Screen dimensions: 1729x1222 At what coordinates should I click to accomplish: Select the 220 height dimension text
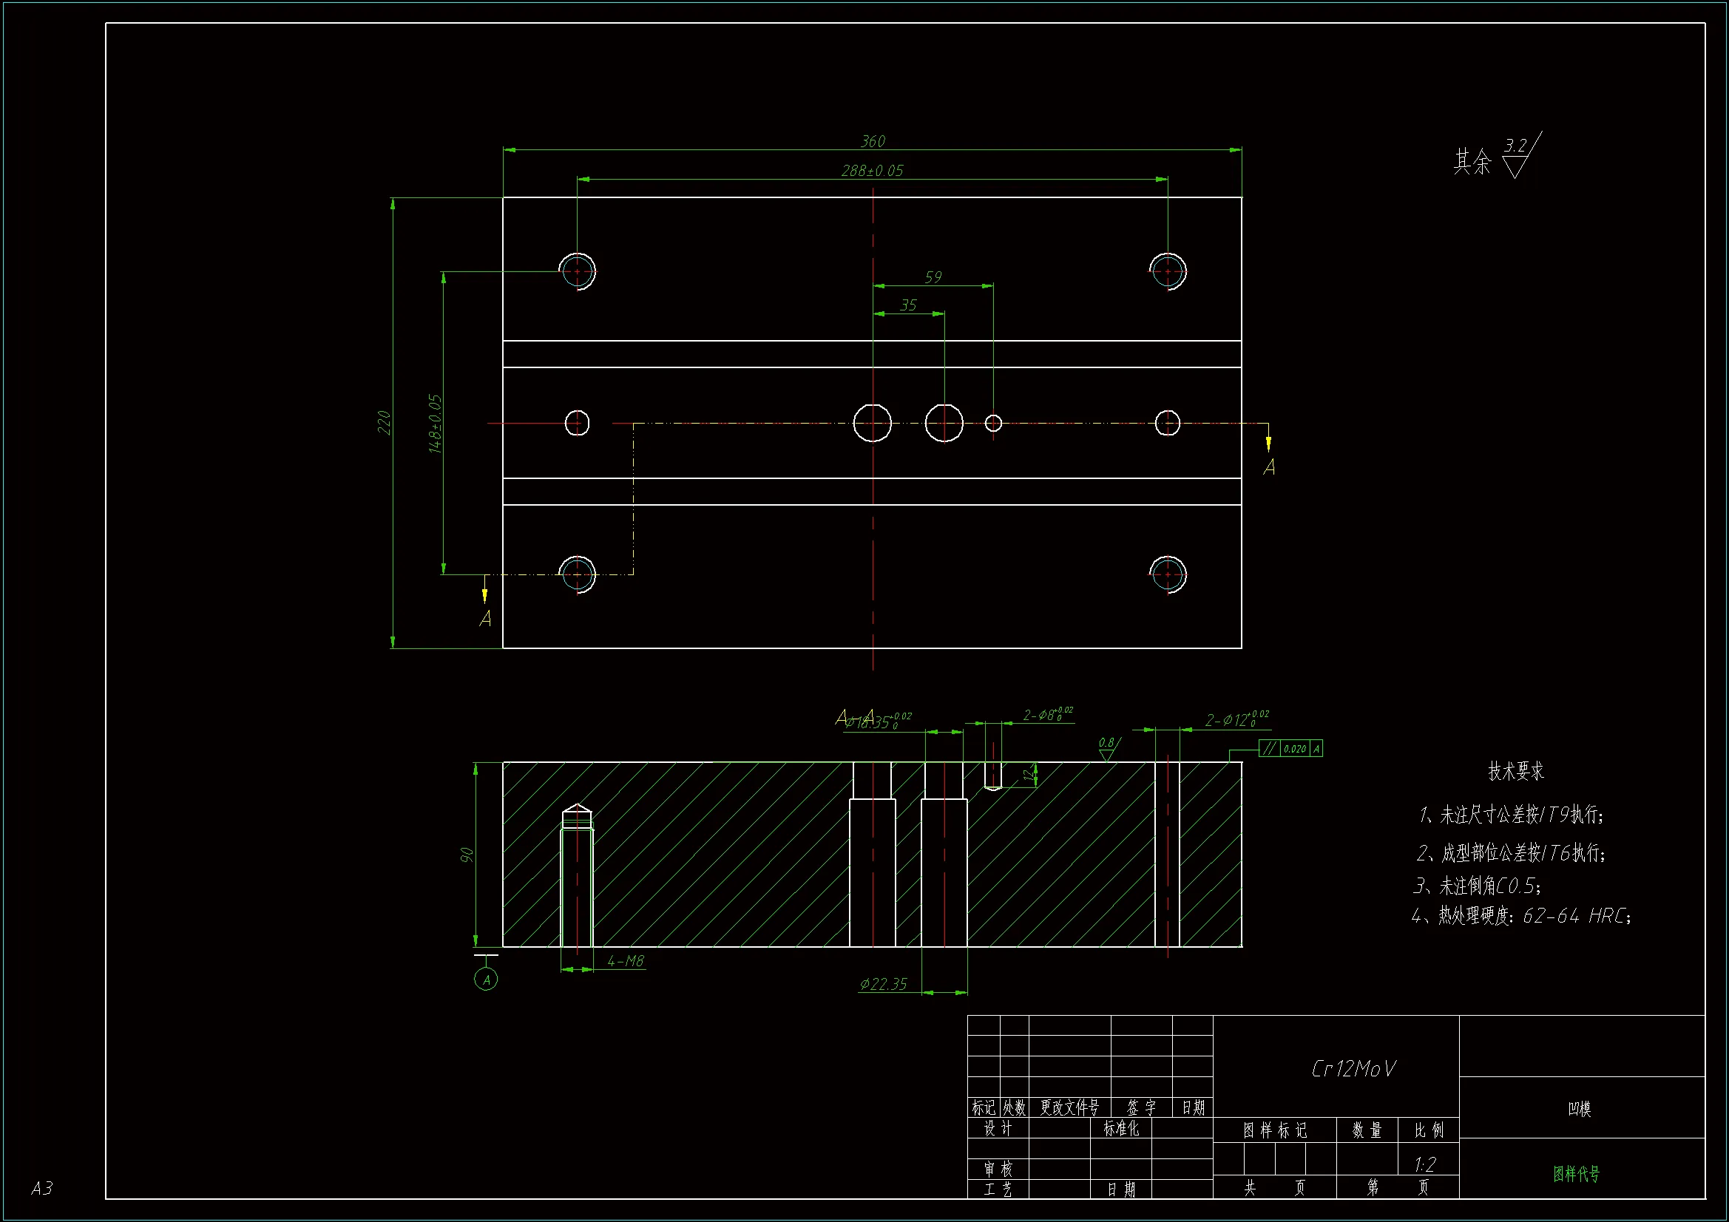pos(383,422)
